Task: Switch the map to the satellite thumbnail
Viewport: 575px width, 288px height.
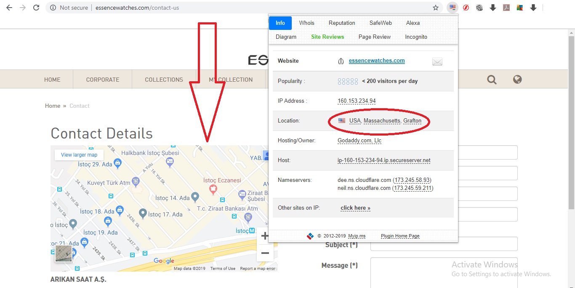Action: [63, 254]
